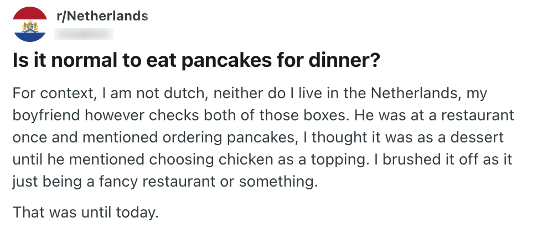The width and height of the screenshot is (548, 228).
Task: Open the post titled "Is it normal to eat pancakes for dinner?"
Action: 196,61
